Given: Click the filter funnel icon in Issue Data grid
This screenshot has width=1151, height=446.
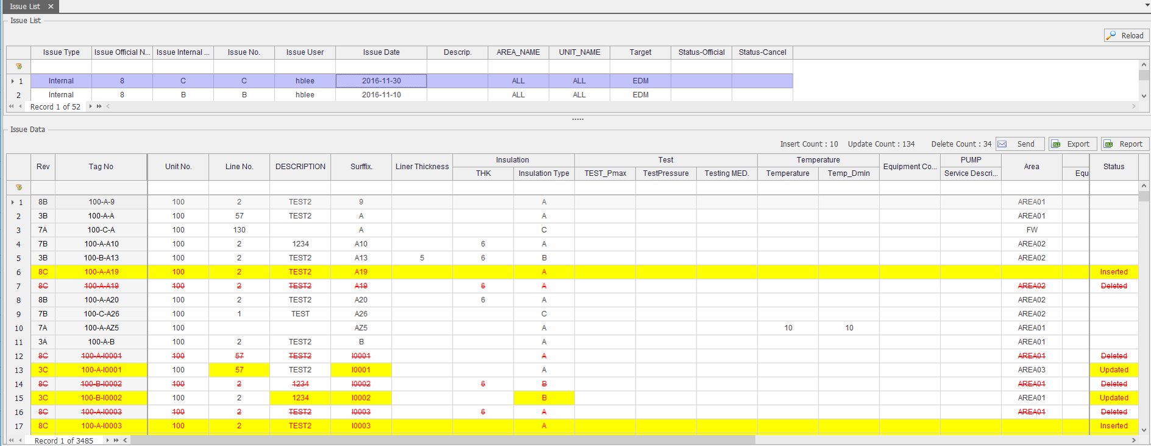Looking at the screenshot, I should 19,187.
